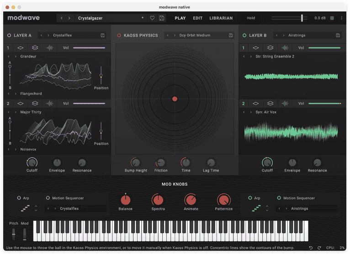Screen dimensions: 350x254
Task: Select single wavetable mode for Layer B oscillator 2
Action: [256, 104]
